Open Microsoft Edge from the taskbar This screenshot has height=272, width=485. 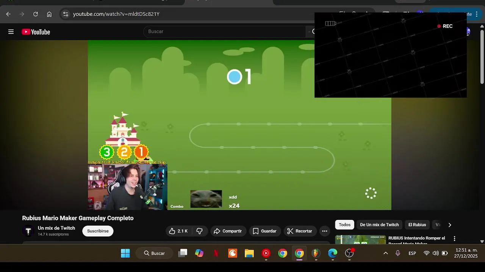pyautogui.click(x=333, y=253)
